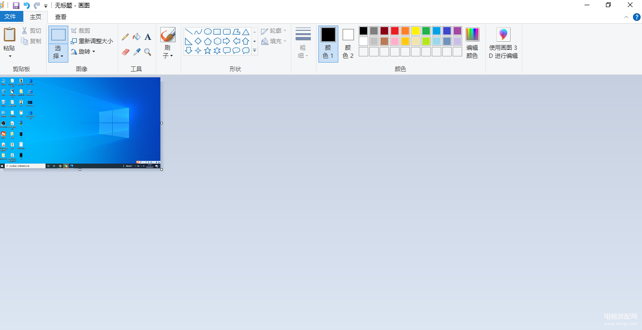Pick the Hexagon shape
The height and width of the screenshot is (330, 642).
pyautogui.click(x=217, y=41)
